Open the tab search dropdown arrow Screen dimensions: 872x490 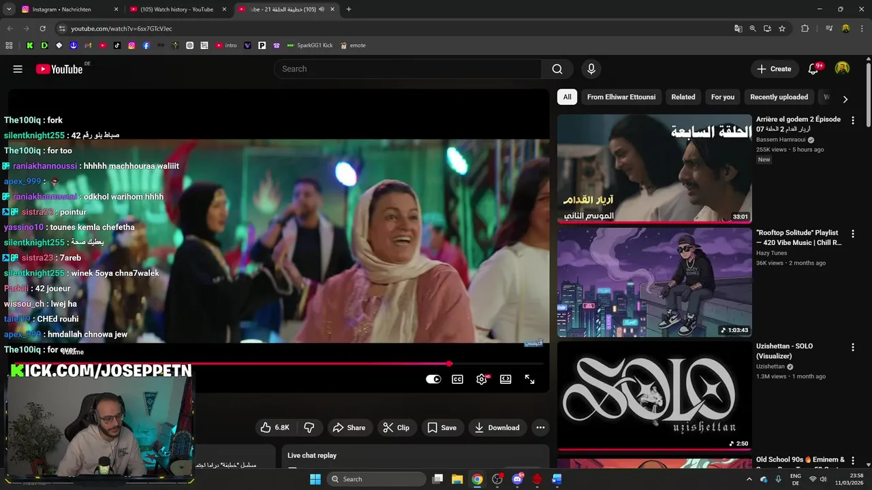click(9, 10)
